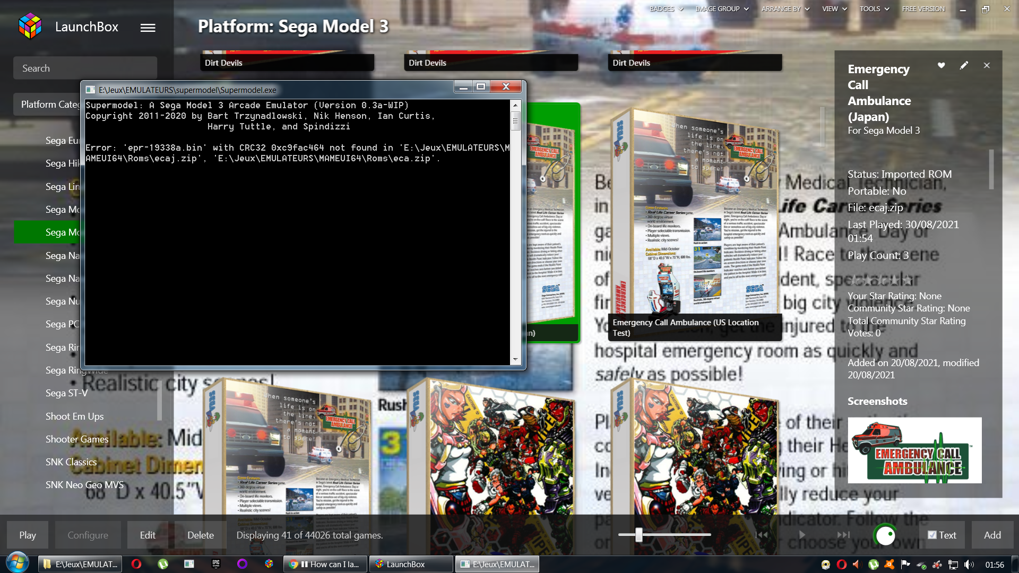Screen dimensions: 1019x573
Task: Click the Avast antivirus tray icon
Action: tap(890, 565)
